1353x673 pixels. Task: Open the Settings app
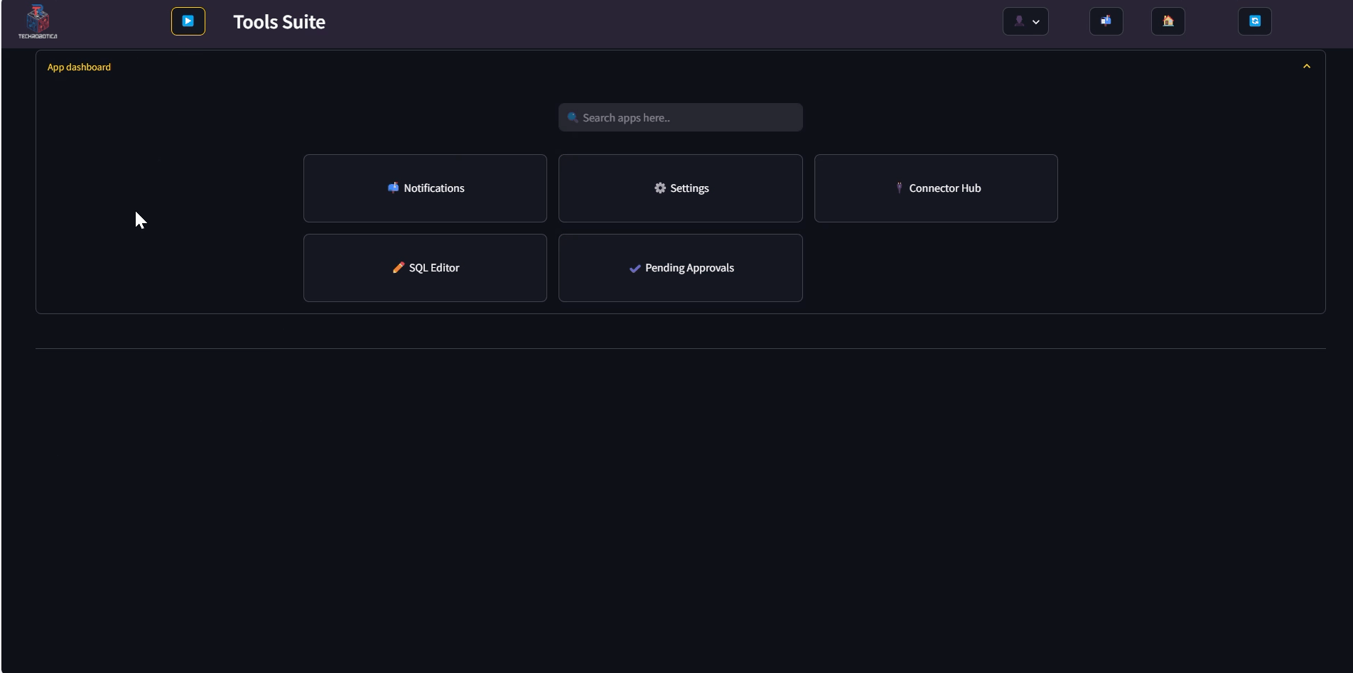[x=681, y=188]
